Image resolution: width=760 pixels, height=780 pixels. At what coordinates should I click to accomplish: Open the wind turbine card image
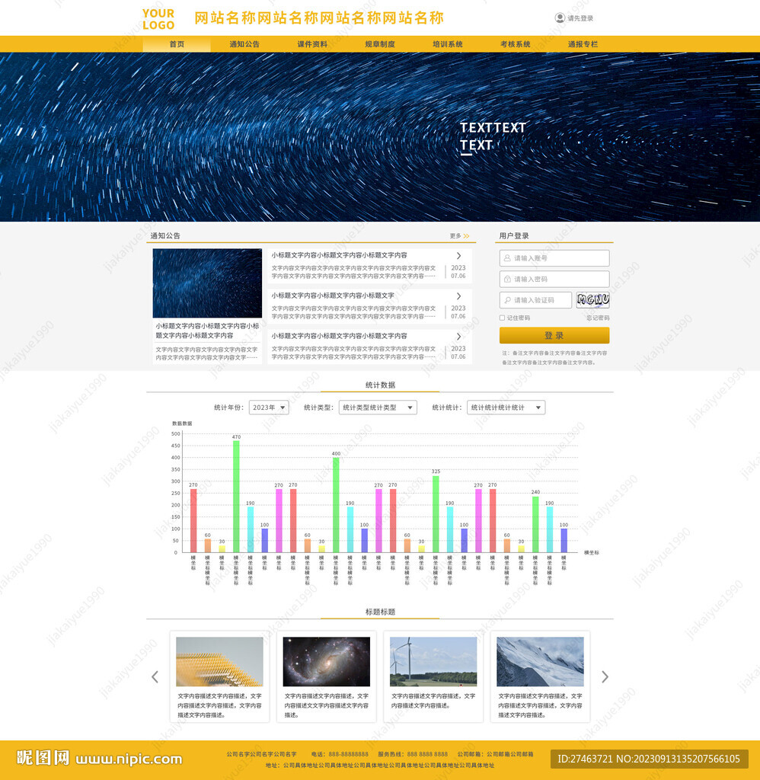click(x=433, y=662)
